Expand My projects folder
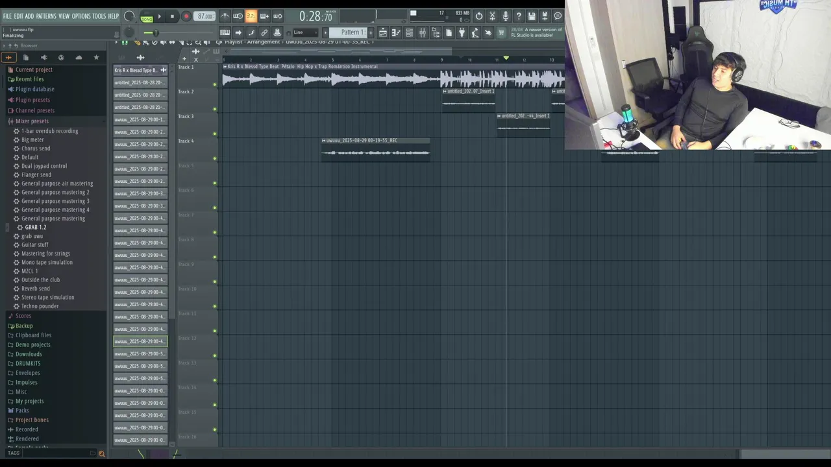This screenshot has width=831, height=467. coord(29,401)
